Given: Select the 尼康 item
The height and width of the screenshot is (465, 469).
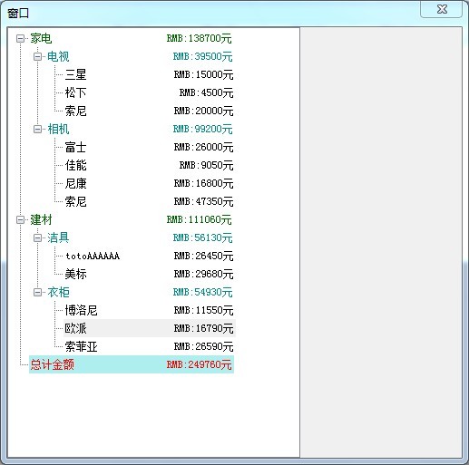Looking at the screenshot, I should (x=150, y=183).
